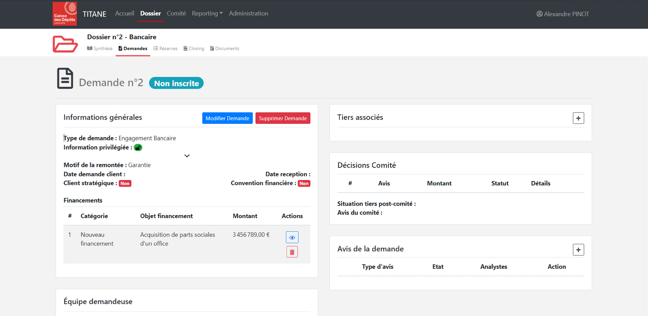Expand the general information chevron
The image size is (648, 316).
[x=187, y=156]
